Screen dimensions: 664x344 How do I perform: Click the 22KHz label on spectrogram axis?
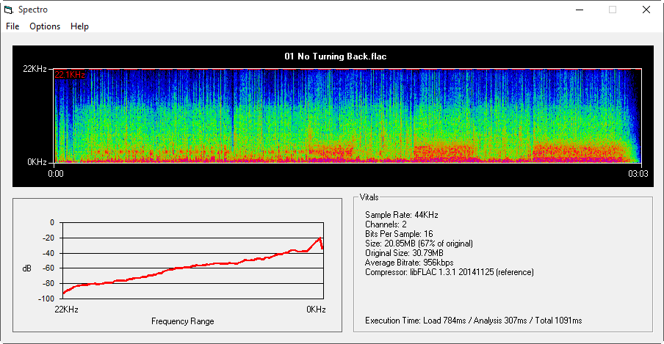[35, 69]
